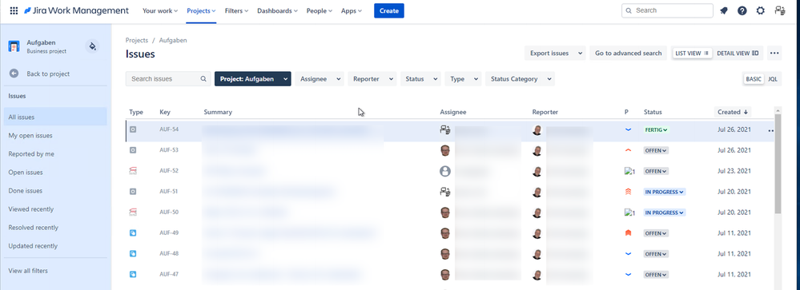Click the magnifier icon in Search issues
The height and width of the screenshot is (290, 800).
pos(203,79)
